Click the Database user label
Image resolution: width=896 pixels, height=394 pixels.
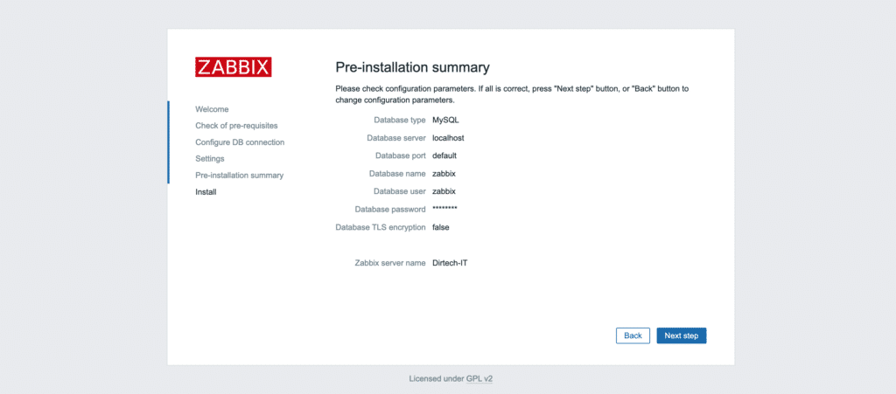coord(399,191)
